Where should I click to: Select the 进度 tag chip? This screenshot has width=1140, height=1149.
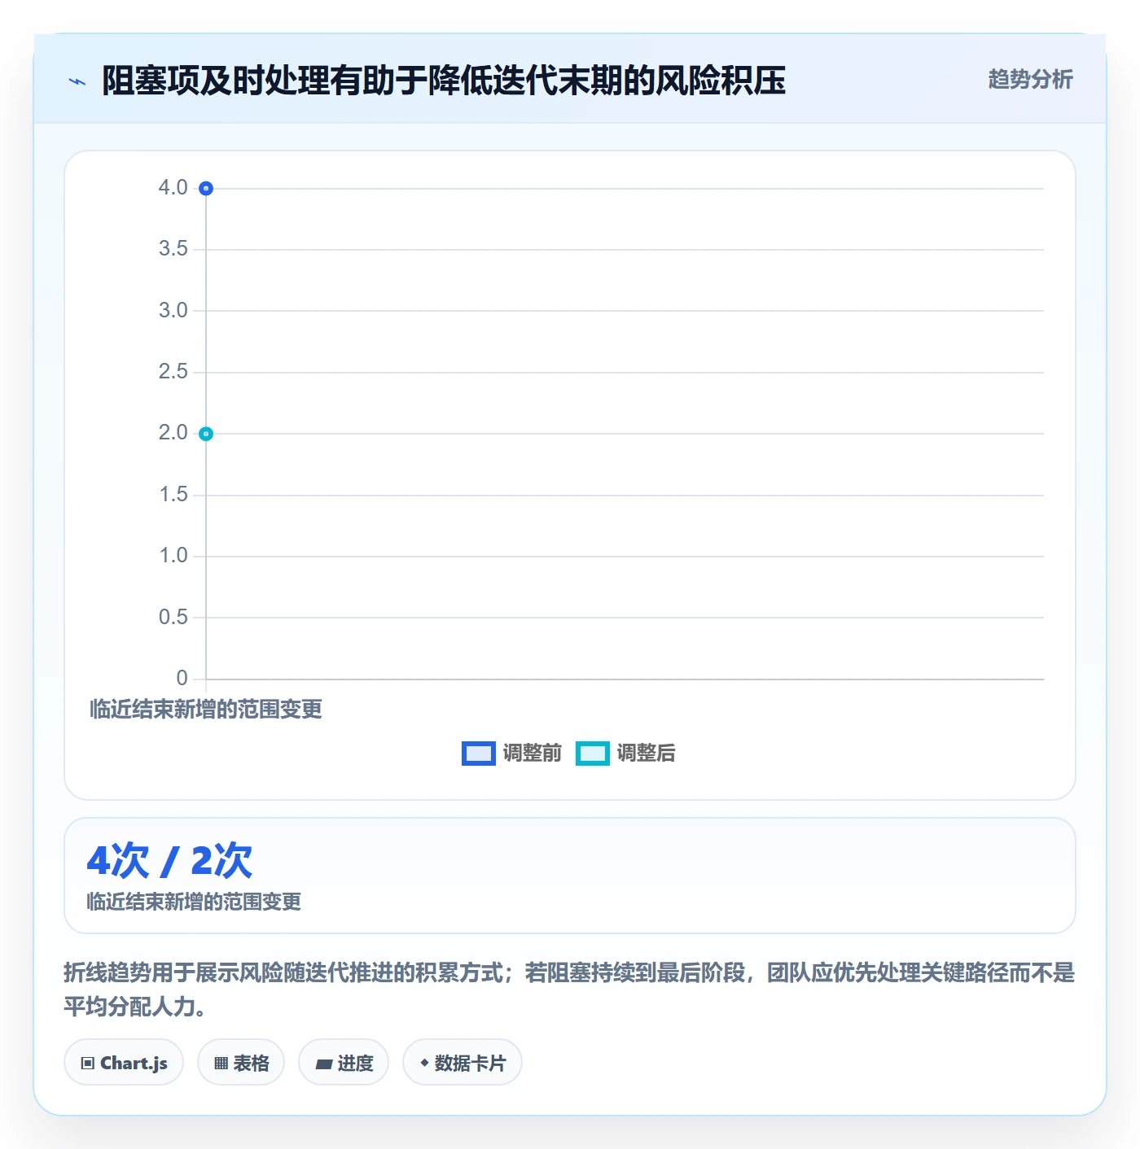coord(344,1062)
